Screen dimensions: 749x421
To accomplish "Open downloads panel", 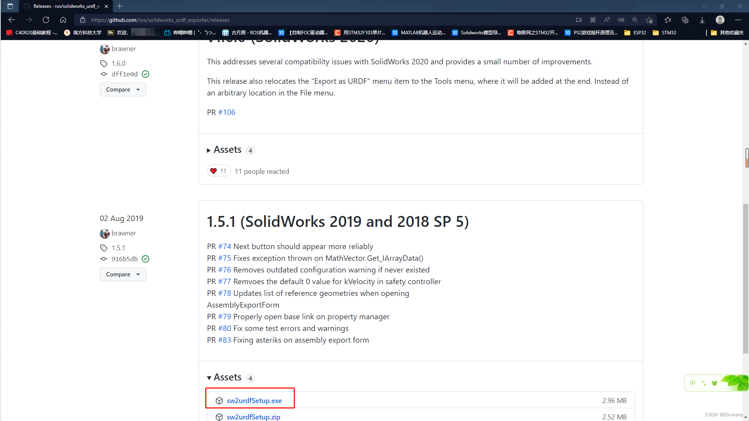I will point(702,20).
